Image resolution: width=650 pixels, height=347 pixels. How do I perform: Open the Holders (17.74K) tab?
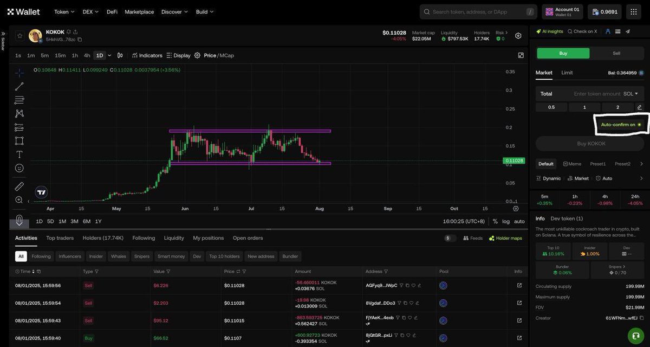[x=103, y=238]
